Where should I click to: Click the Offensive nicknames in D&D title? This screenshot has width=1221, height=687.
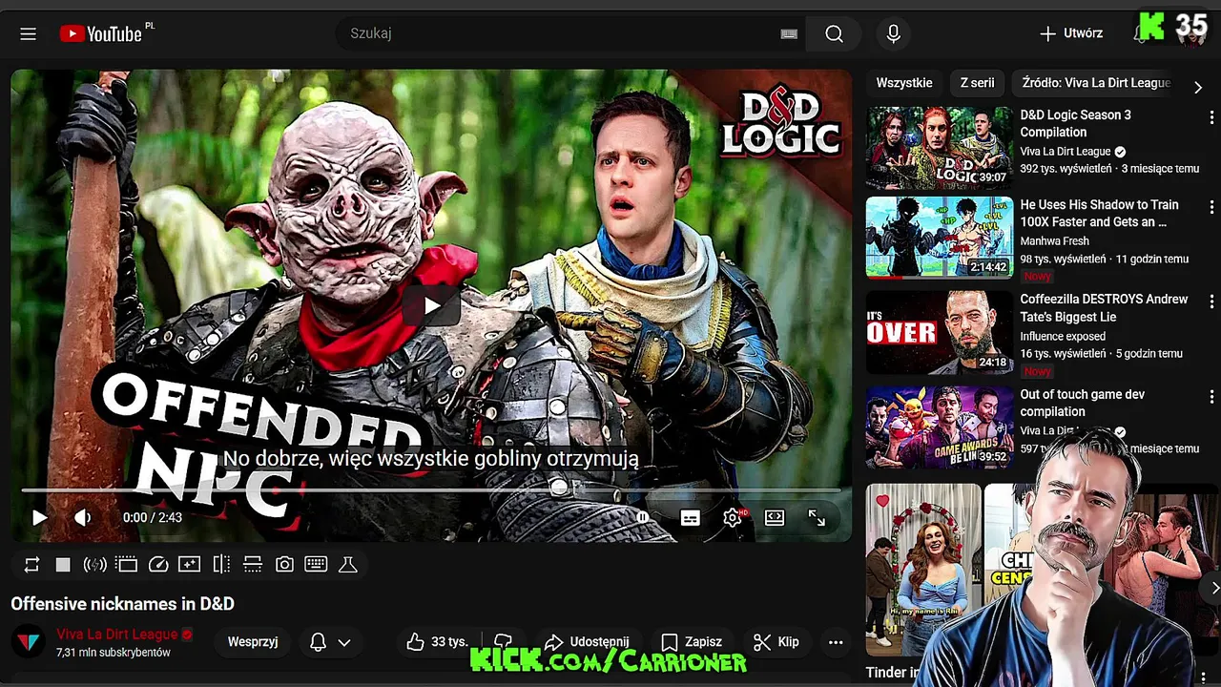(122, 604)
